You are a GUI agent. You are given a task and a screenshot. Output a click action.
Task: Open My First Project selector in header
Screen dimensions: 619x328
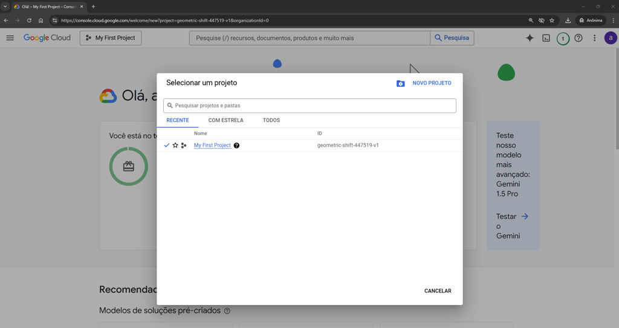tap(111, 38)
